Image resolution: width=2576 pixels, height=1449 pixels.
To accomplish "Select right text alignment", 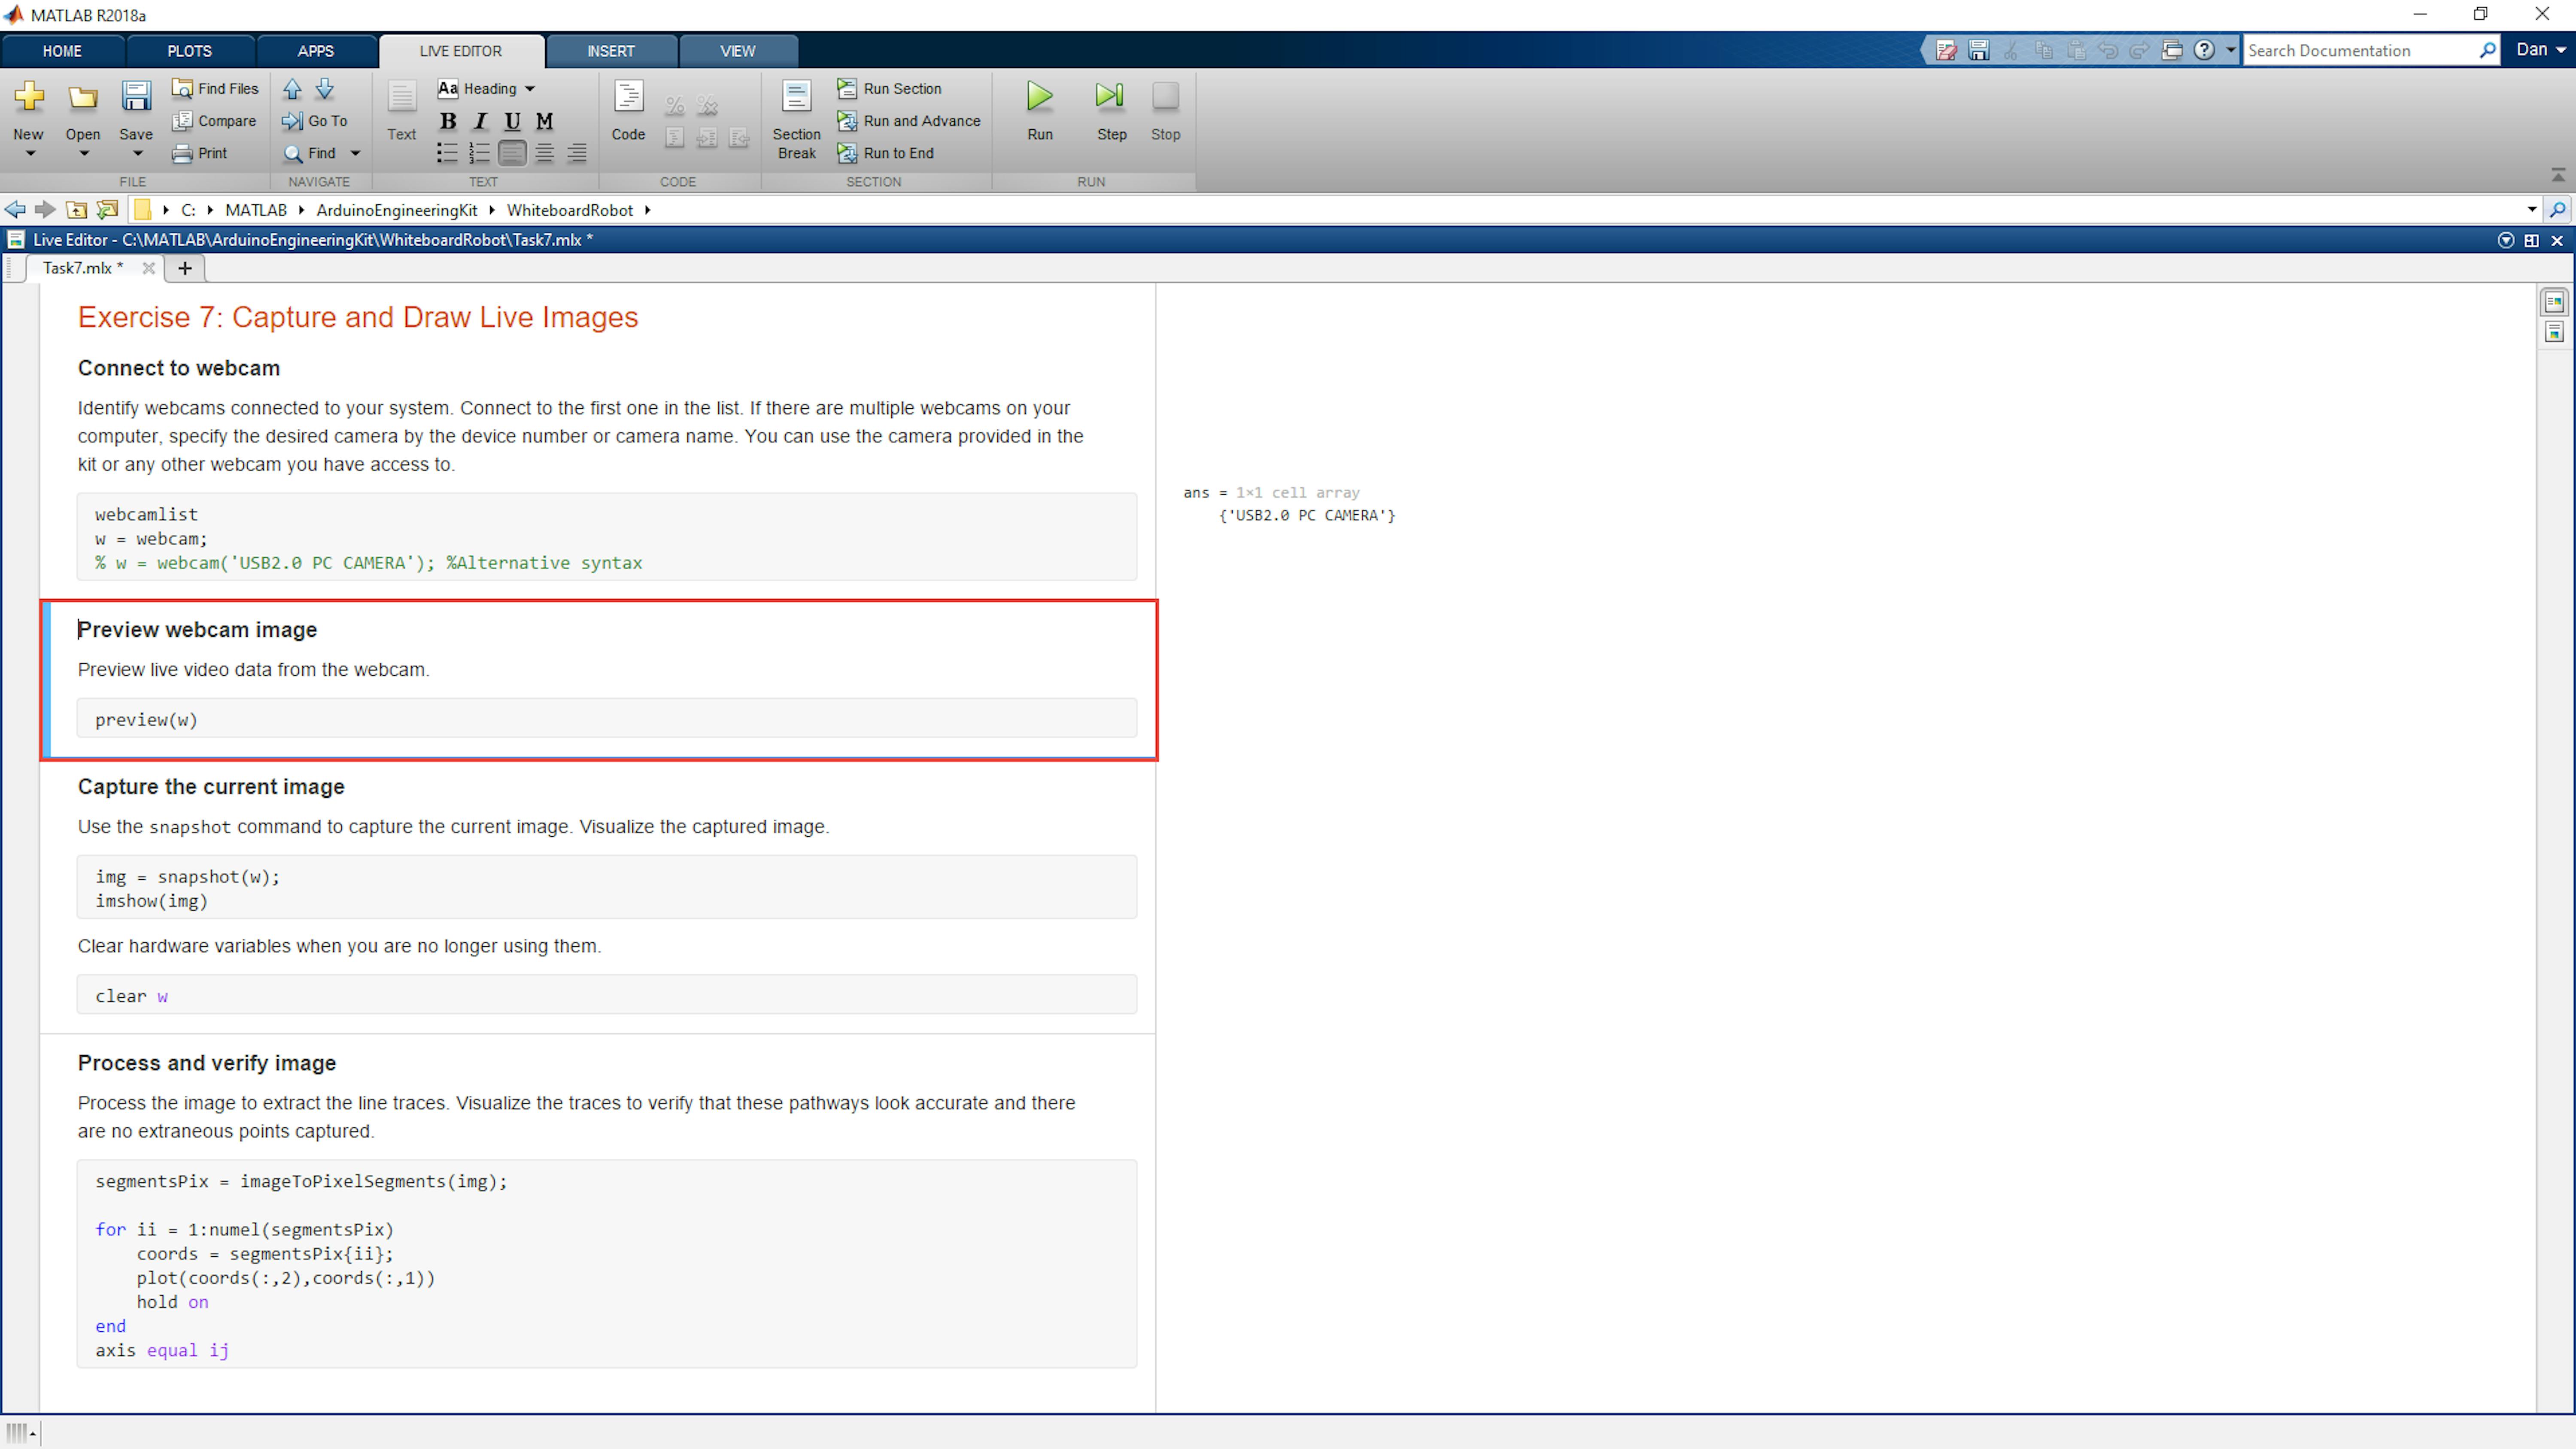I will 577,153.
